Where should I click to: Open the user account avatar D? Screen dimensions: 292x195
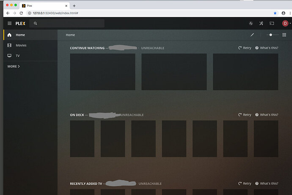[285, 23]
